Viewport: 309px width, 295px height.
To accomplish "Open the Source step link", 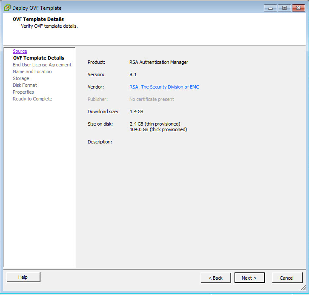I will point(20,51).
